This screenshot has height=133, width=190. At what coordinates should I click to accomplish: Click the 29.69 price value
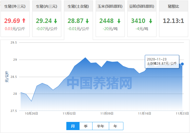(12, 21)
